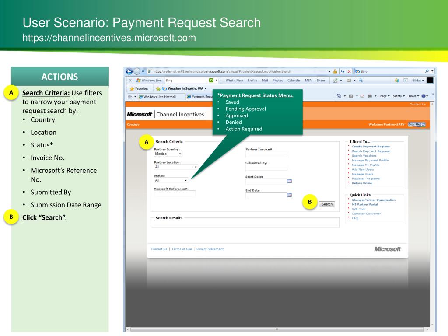Viewport: 448px width, 336px height.
Task: Open the Partner Country dropdown showing Mexico
Action: click(x=168, y=154)
